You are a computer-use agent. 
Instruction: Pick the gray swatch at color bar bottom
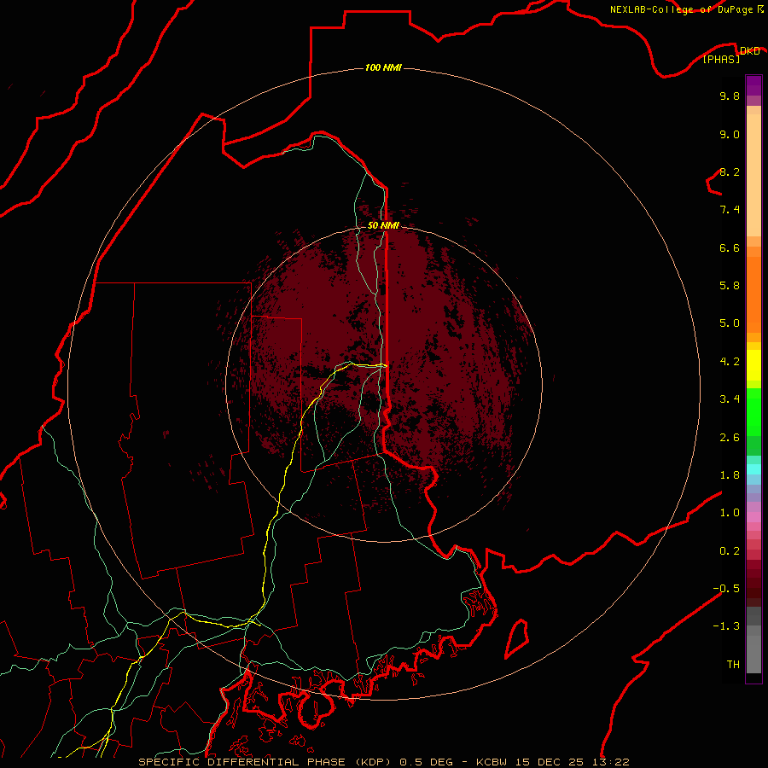(x=753, y=655)
